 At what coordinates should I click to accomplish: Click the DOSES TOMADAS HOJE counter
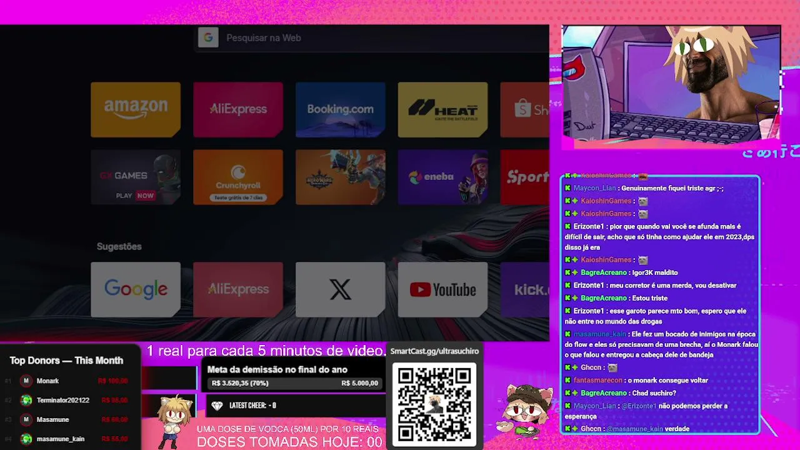289,442
